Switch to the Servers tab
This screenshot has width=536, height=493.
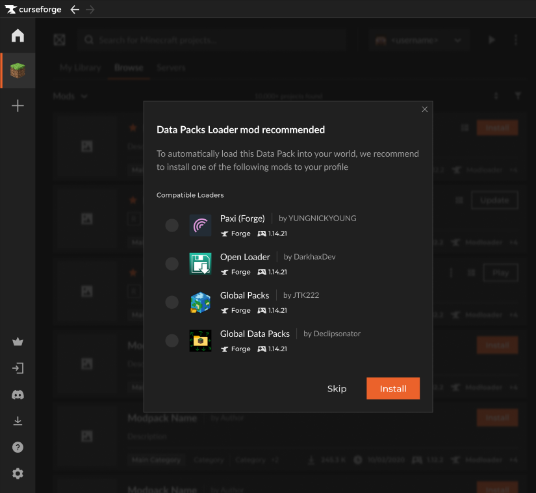pos(171,68)
